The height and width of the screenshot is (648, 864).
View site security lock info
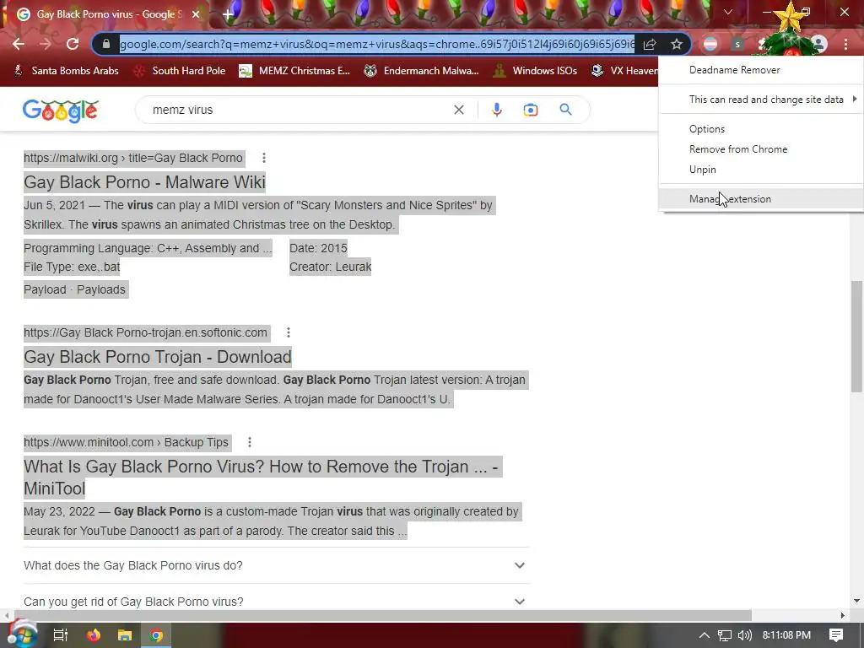pyautogui.click(x=106, y=44)
